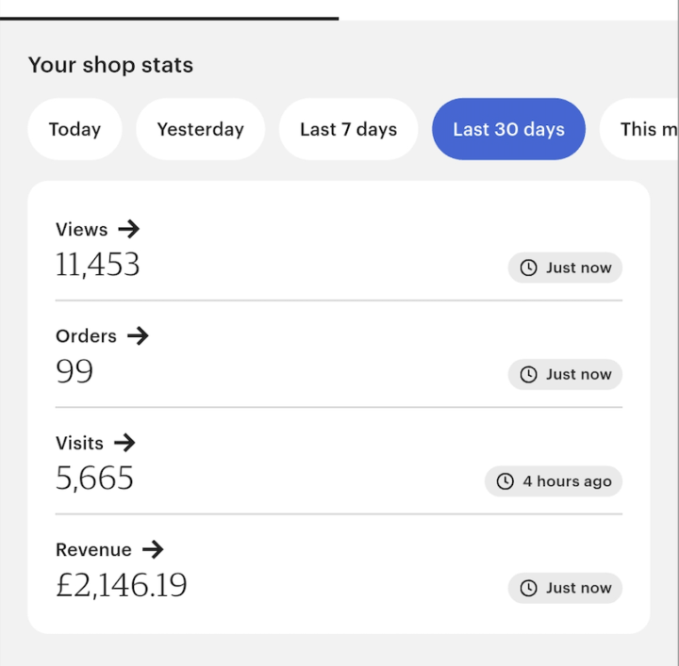Viewport: 679px width, 666px height.
Task: Open the Visits details link
Action: pyautogui.click(x=80, y=442)
